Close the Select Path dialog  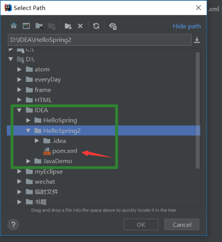pyautogui.click(x=198, y=7)
